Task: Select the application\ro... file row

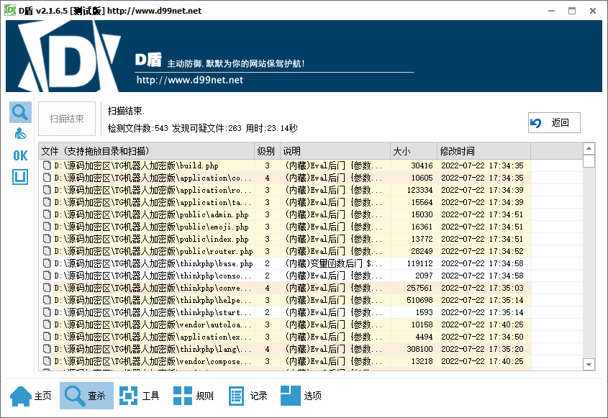Action: pyautogui.click(x=285, y=190)
